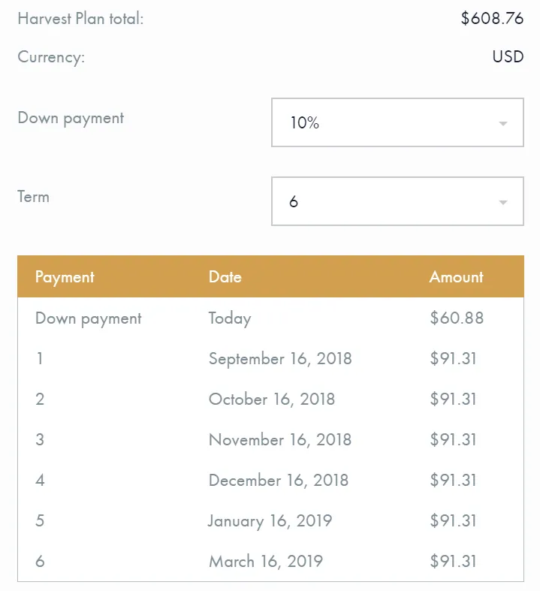Click the September 16, 2018 date
The image size is (540, 591).
280,358
